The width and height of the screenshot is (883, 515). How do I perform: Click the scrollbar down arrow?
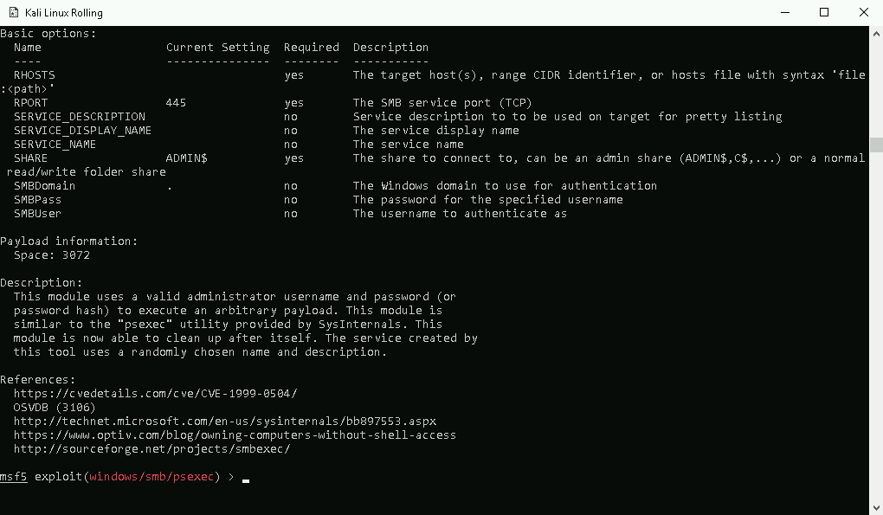point(876,507)
